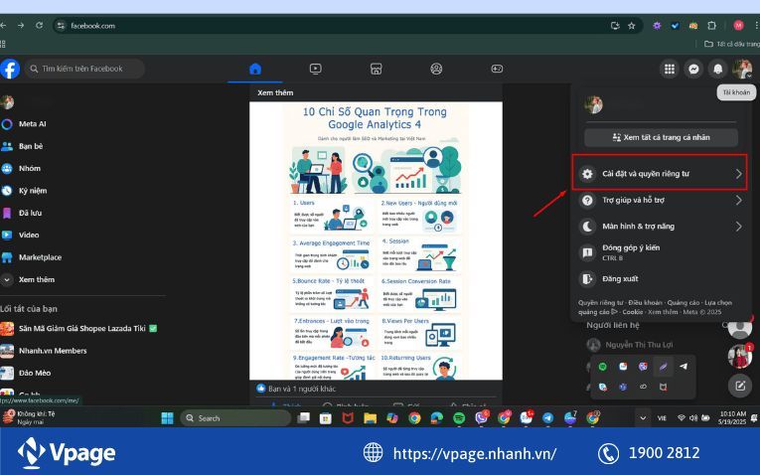Open Spotify from the taskbar
The height and width of the screenshot is (475, 760).
tap(459, 417)
